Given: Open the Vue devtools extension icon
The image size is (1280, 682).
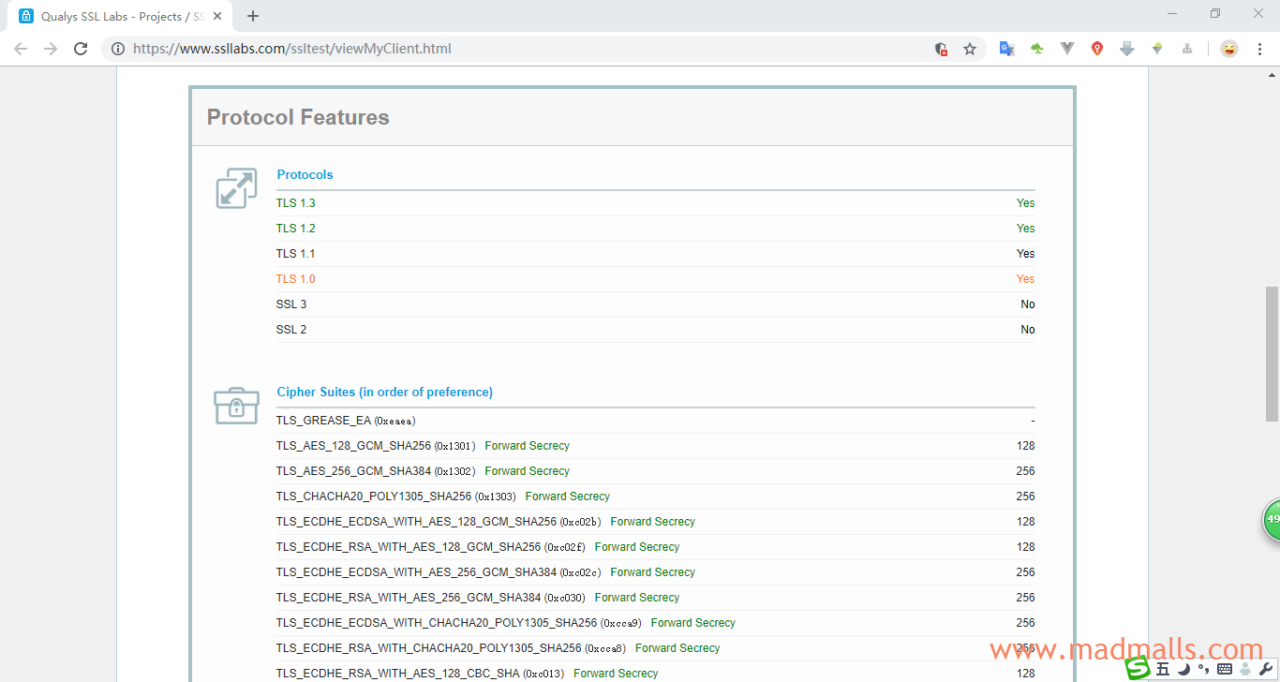Looking at the screenshot, I should pyautogui.click(x=1067, y=49).
